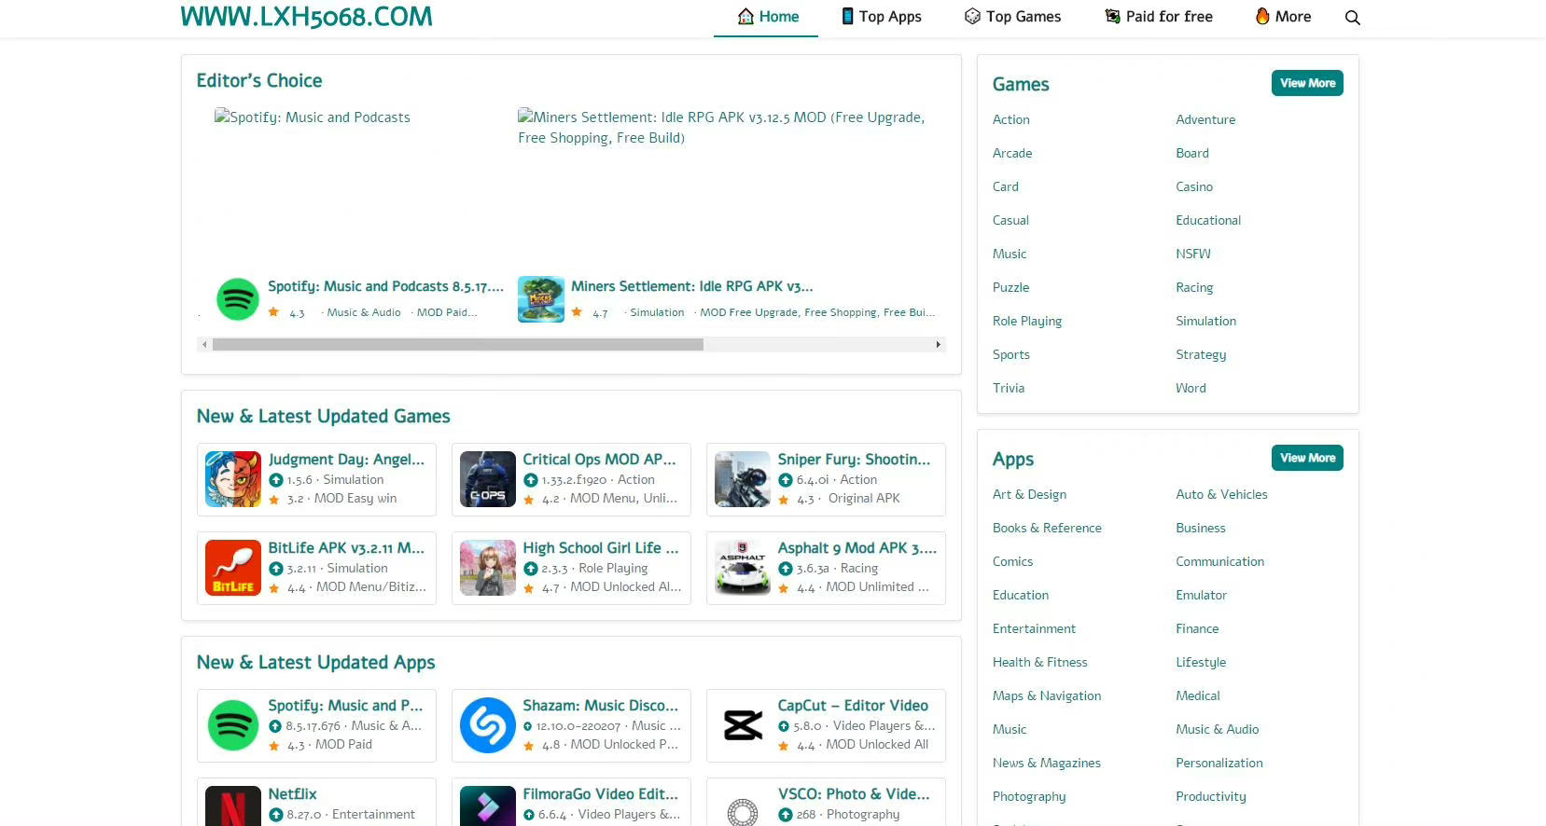This screenshot has width=1546, height=826.
Task: Click the Spotify icon in Editor's Choice
Action: (238, 299)
